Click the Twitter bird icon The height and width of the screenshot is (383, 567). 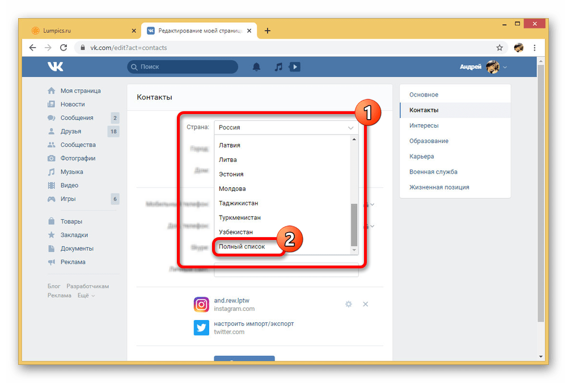[x=201, y=328]
